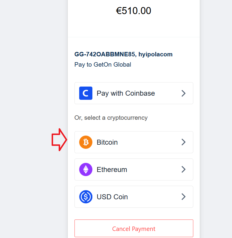Click the Or, select a cryptocurrency heading

pos(111,118)
